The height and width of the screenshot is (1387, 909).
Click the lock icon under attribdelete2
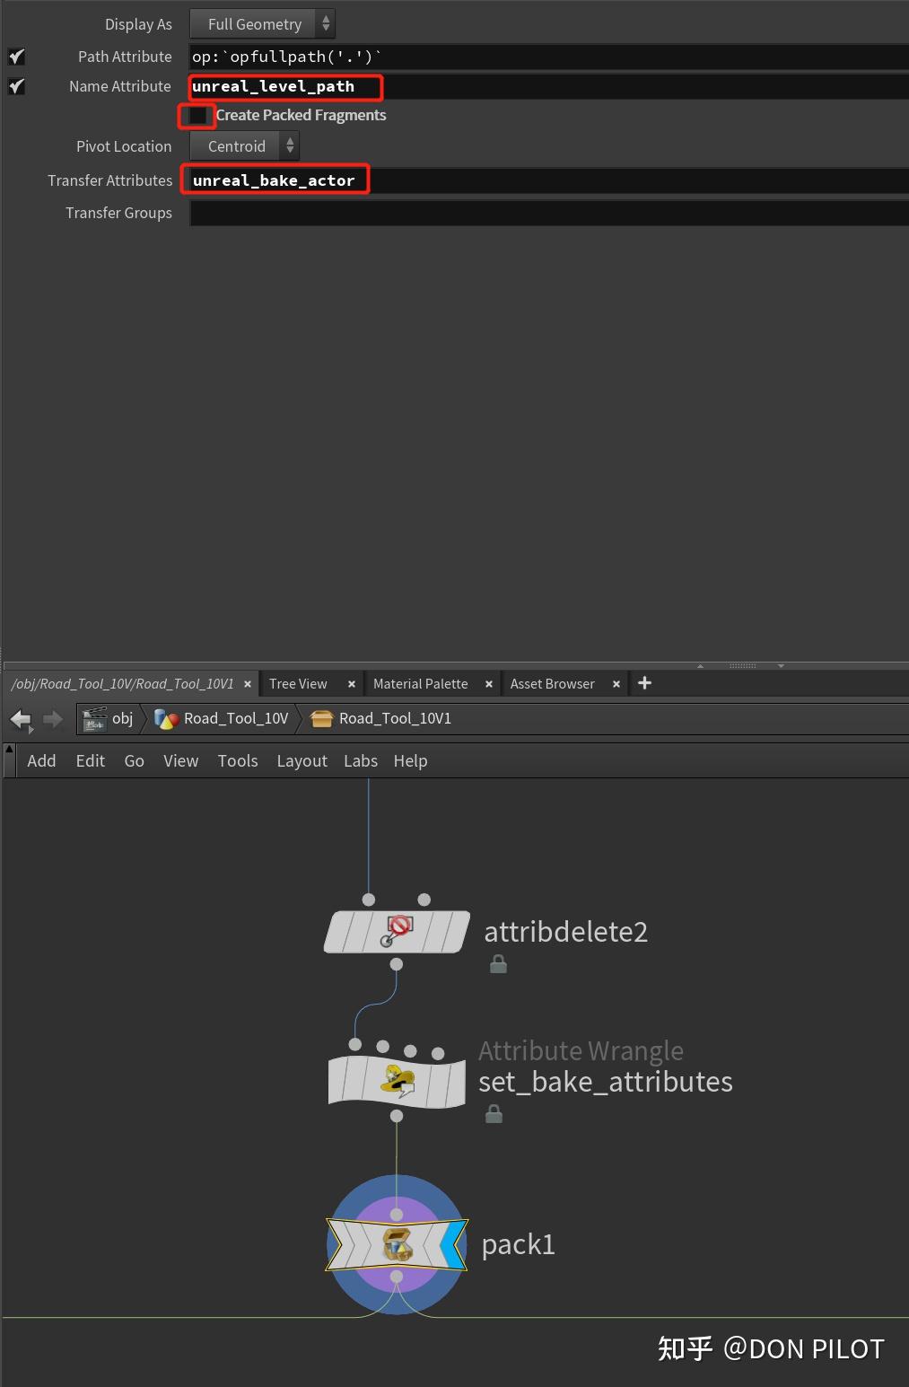[x=498, y=964]
